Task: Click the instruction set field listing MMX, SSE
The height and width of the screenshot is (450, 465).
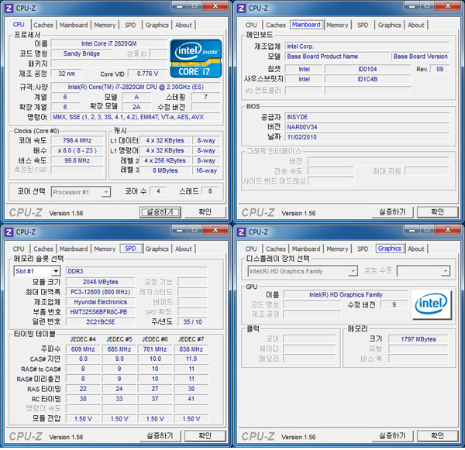Action: pos(136,117)
